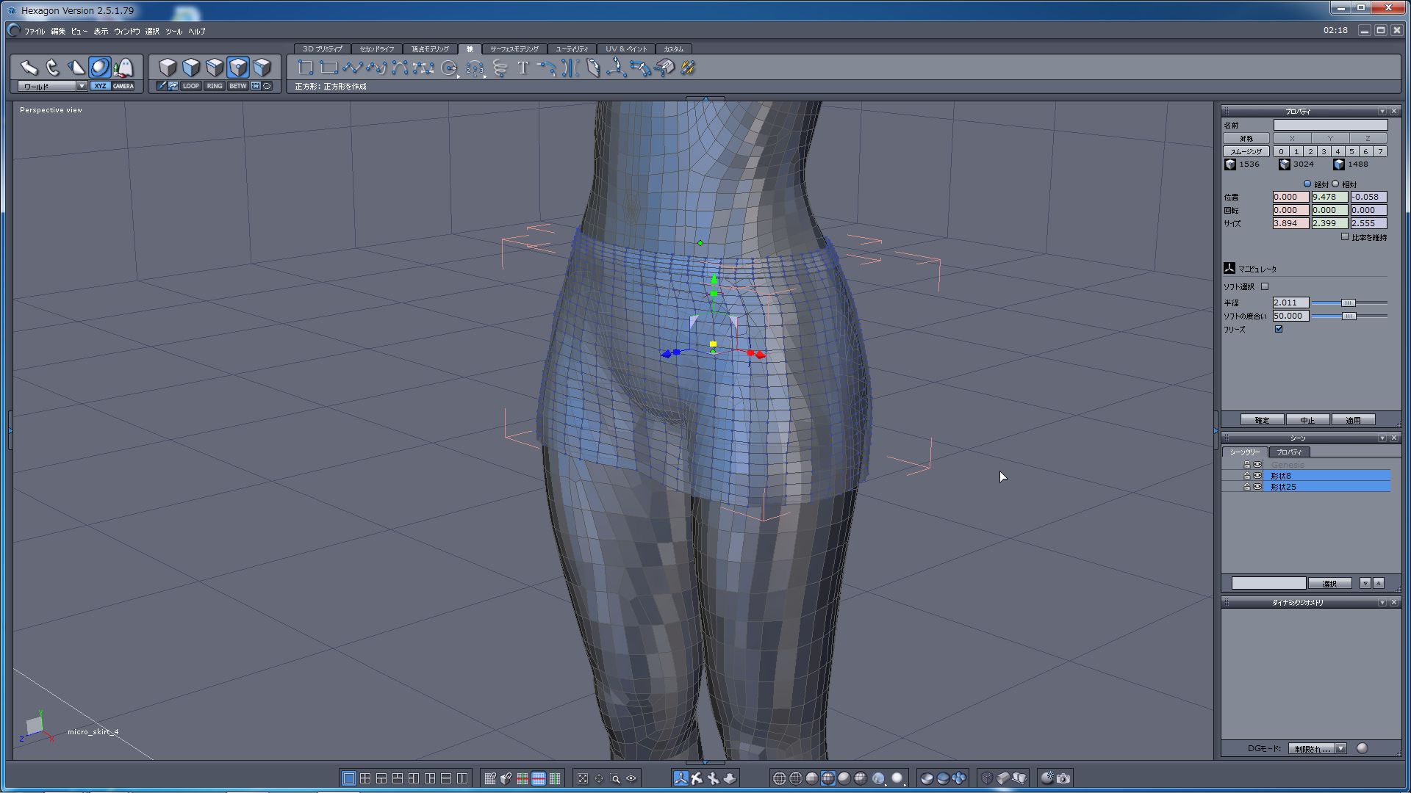The width and height of the screenshot is (1411, 793).
Task: Select the 相対 radio button
Action: (1336, 184)
